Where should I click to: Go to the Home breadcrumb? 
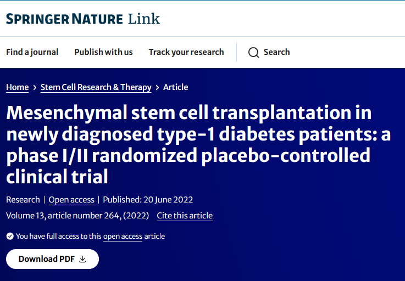[17, 87]
